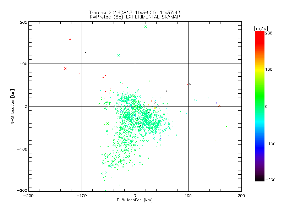284x213 pixels.
Task: Click the x-axis tick label '-100'
Action: pos(82,196)
